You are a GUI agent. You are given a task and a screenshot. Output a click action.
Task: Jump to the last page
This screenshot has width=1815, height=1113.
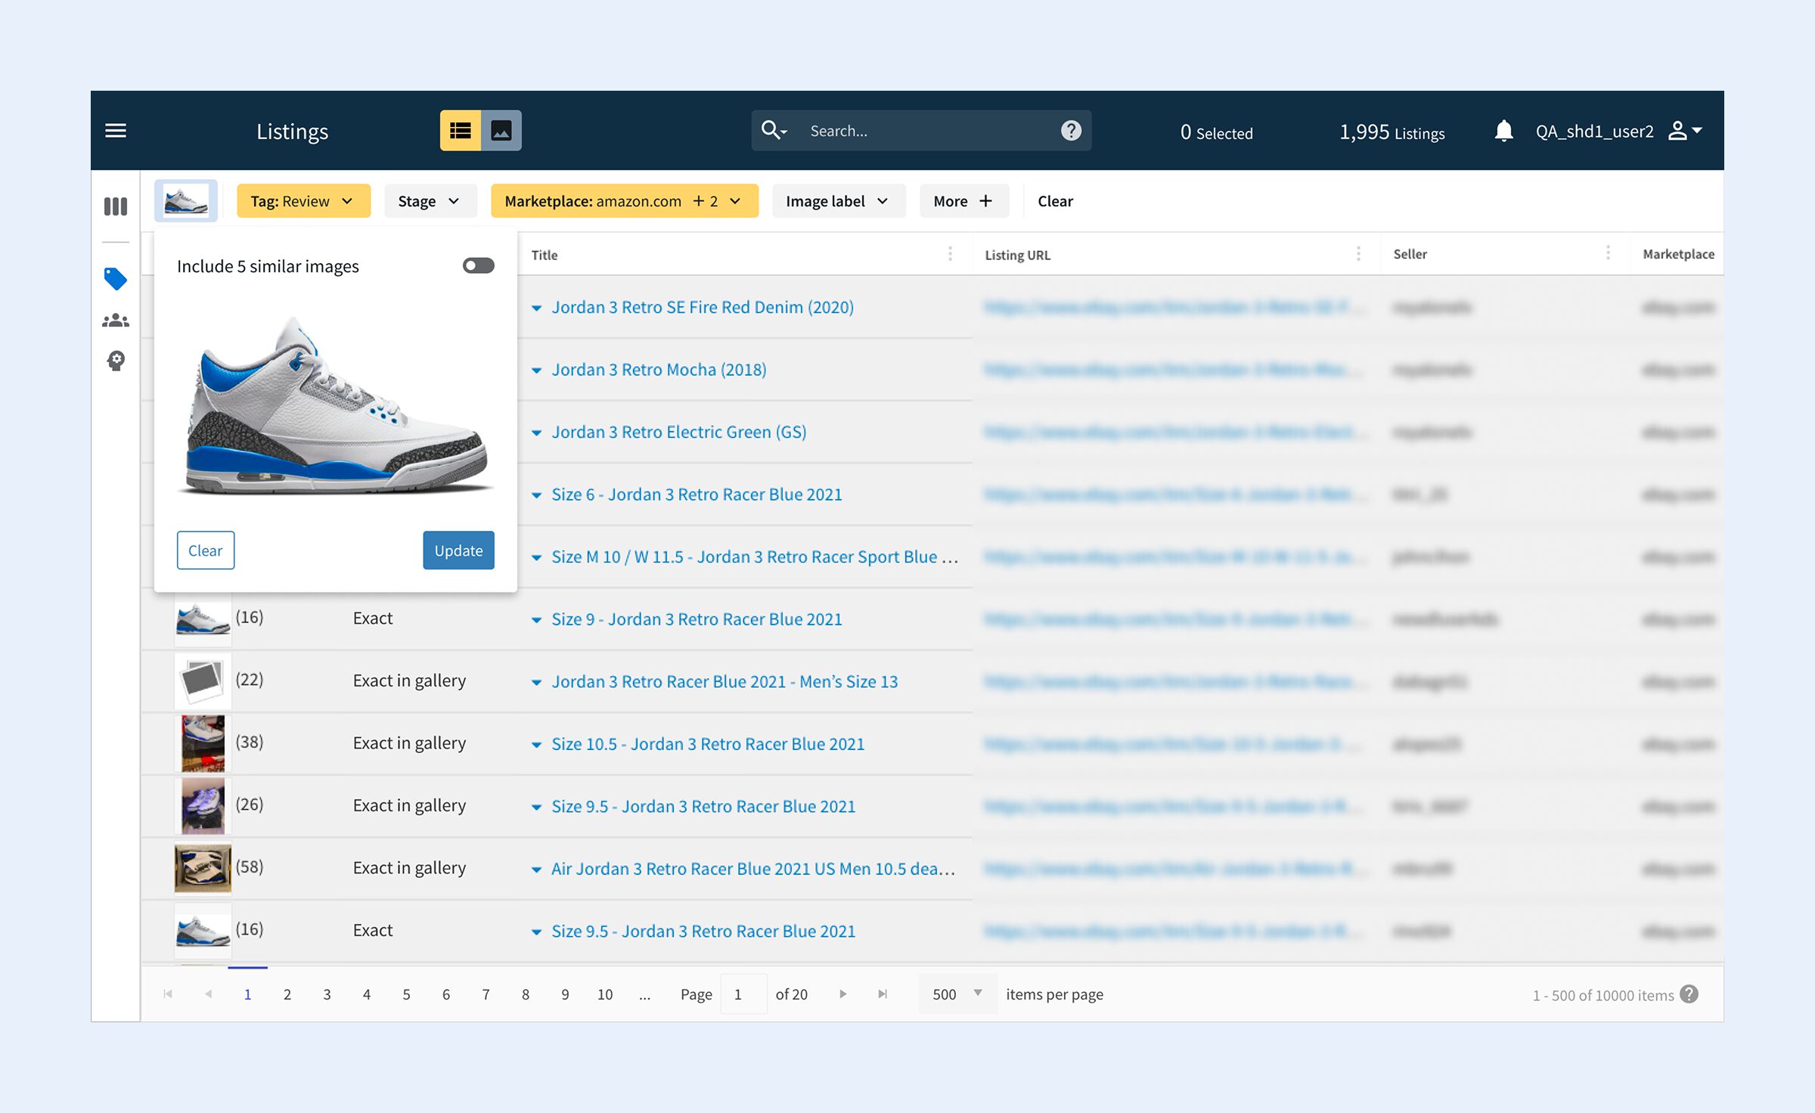(x=883, y=994)
